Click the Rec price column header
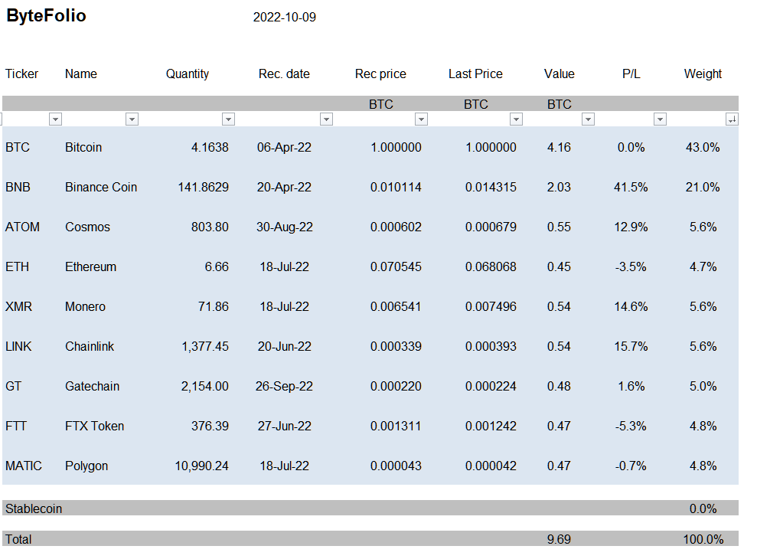This screenshot has height=559, width=757. (x=380, y=74)
